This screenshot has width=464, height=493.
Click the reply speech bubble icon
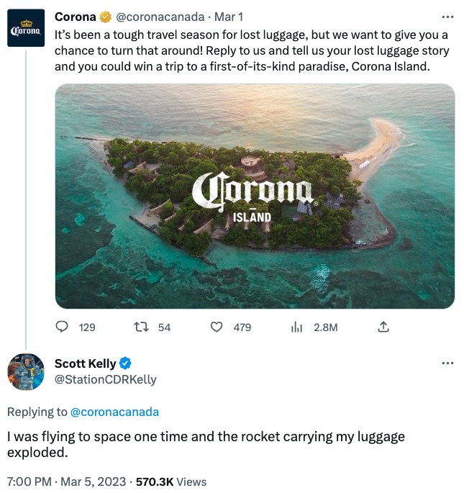[x=63, y=327]
